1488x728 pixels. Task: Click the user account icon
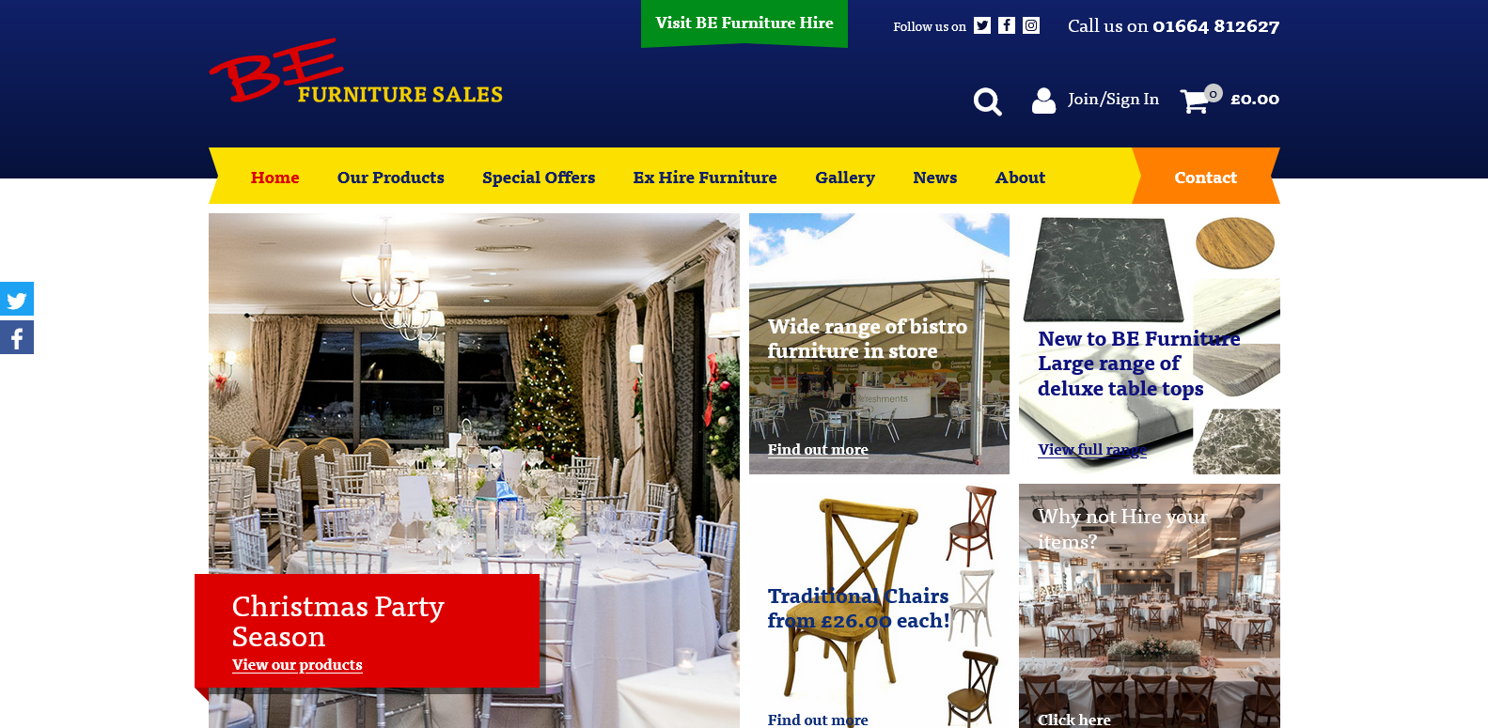1043,101
